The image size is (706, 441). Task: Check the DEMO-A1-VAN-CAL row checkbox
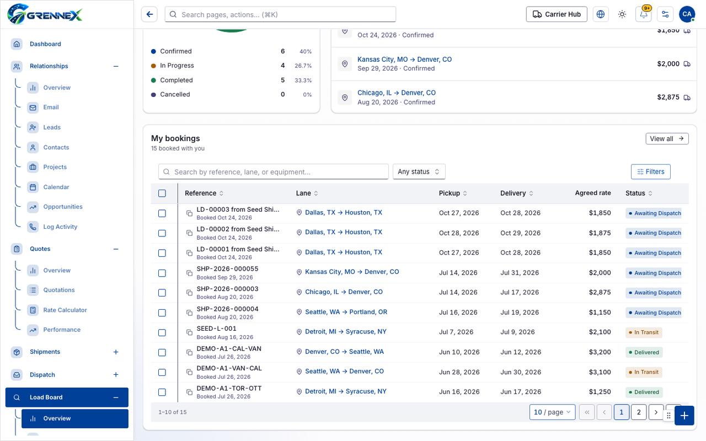(x=162, y=372)
